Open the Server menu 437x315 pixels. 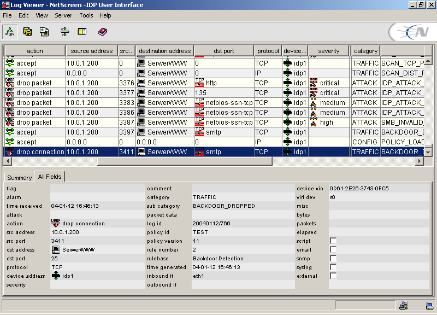point(63,15)
